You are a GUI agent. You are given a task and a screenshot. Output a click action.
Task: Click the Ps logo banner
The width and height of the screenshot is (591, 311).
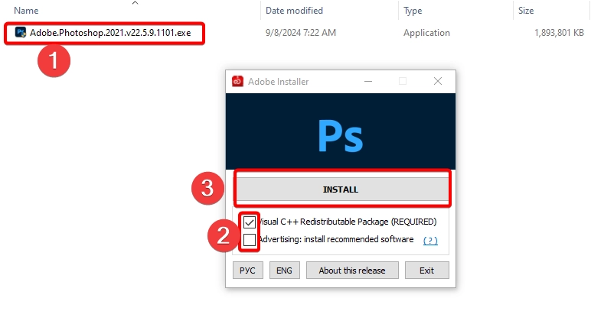341,131
